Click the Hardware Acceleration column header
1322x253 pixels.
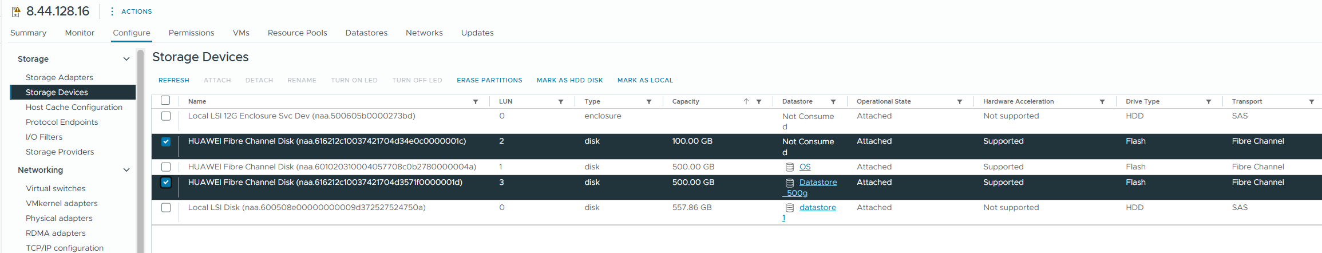[x=1018, y=101]
